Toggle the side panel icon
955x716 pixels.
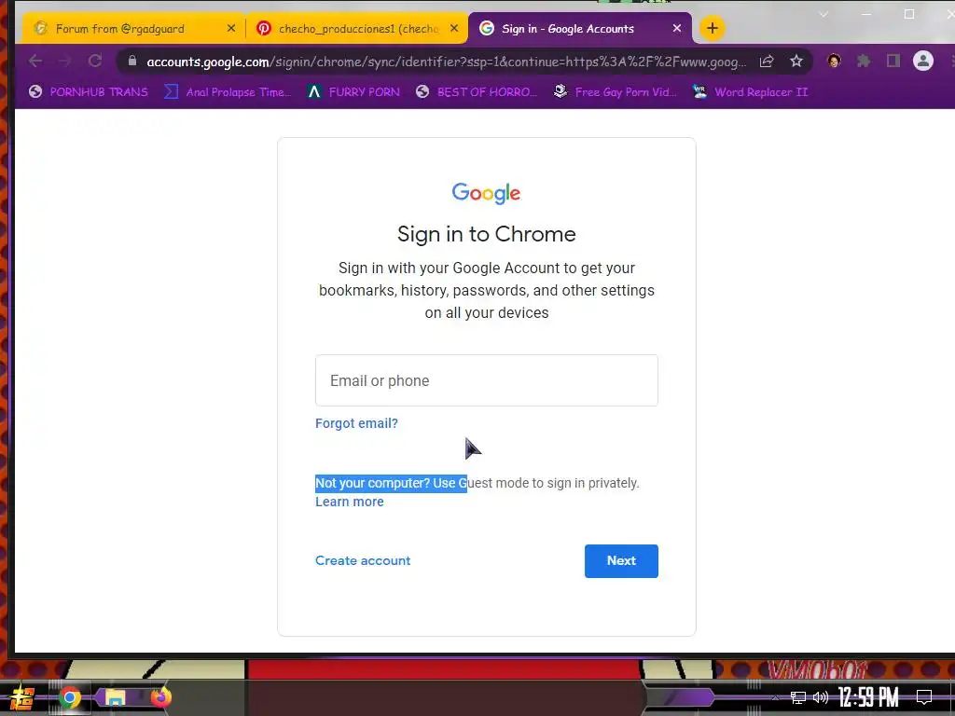(893, 61)
